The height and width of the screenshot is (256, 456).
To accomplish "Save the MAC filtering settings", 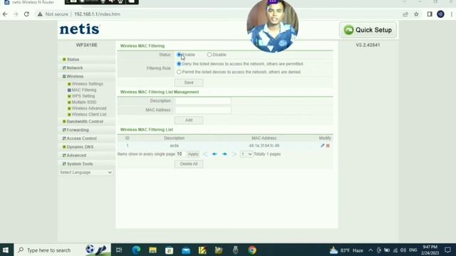I will point(189,82).
